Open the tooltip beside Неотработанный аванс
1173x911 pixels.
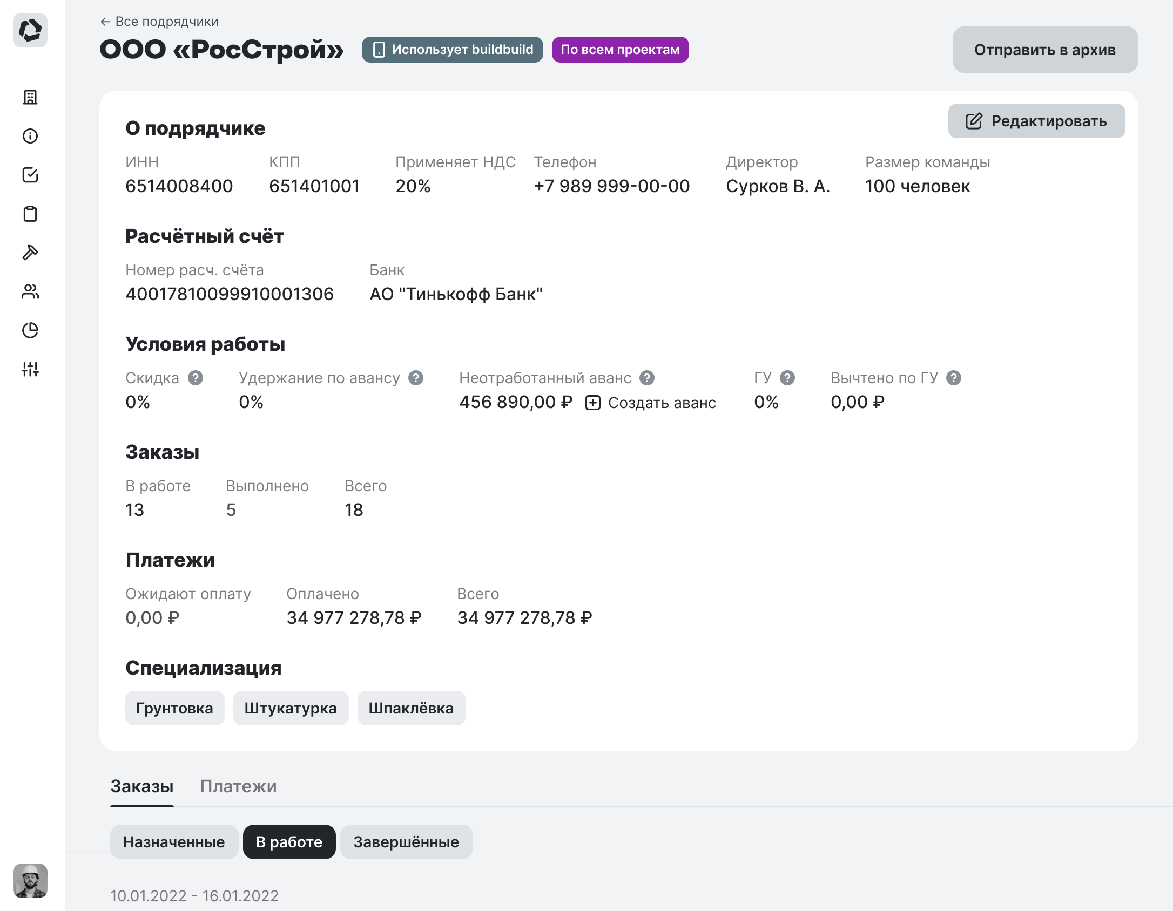[x=646, y=378]
